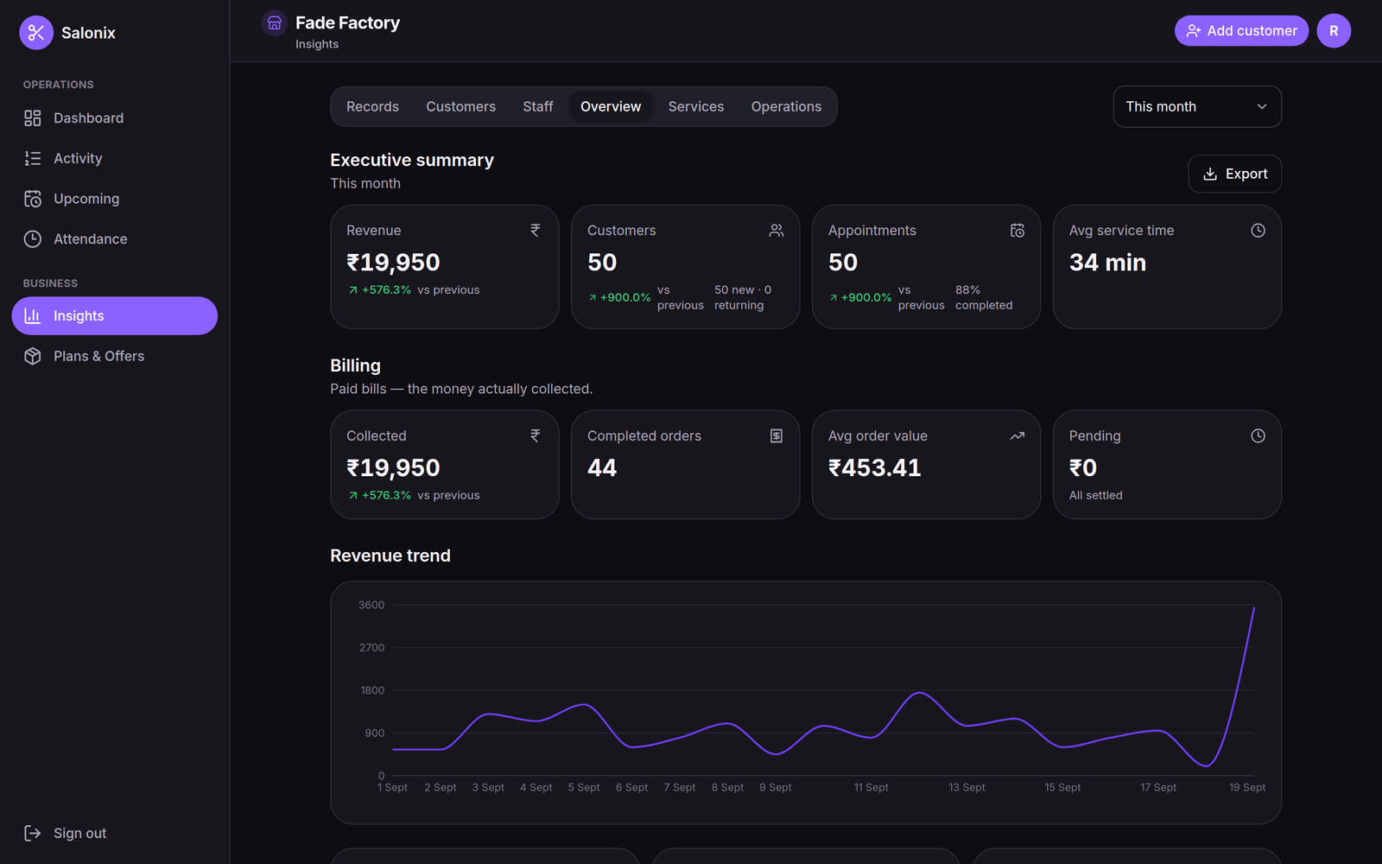
Task: Click the ₹453.41 average order value
Action: tap(875, 468)
